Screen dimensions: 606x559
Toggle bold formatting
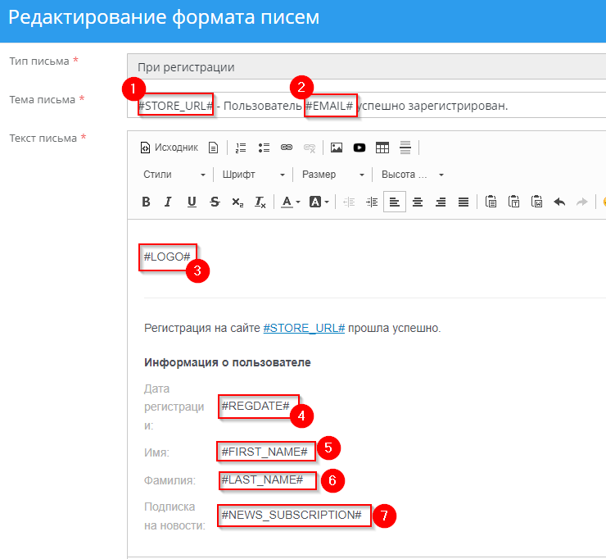click(x=146, y=202)
